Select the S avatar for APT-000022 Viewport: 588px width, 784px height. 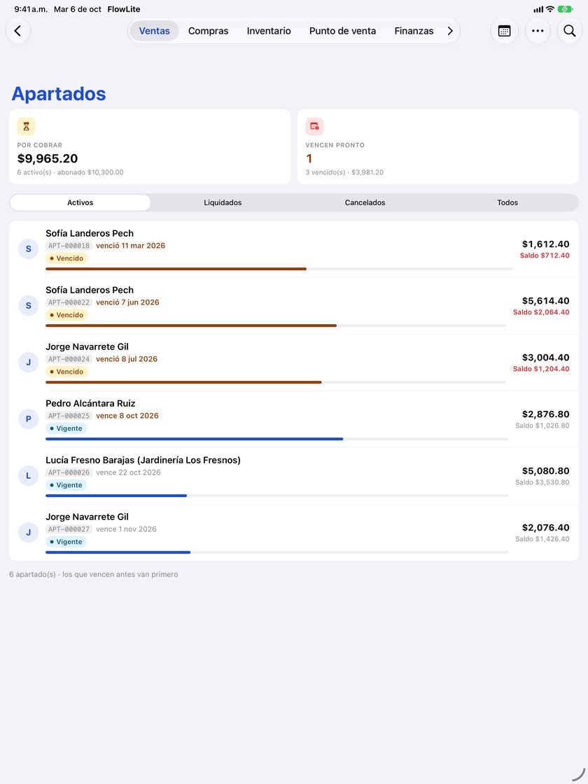[29, 305]
